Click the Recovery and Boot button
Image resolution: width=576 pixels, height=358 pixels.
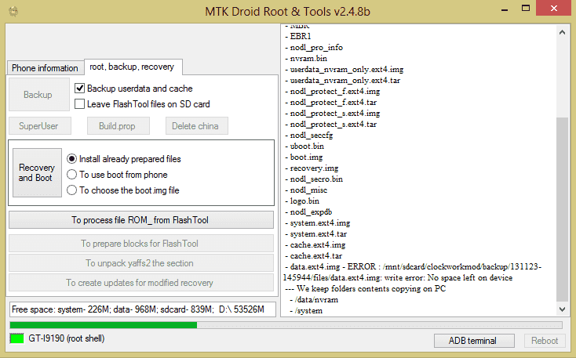(37, 172)
